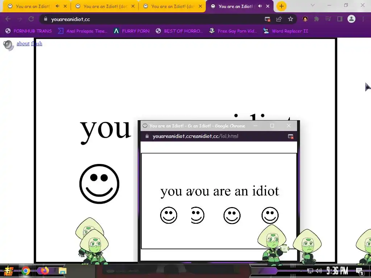Expand the tab search chevron
Screen dimensions: 371x278
(x=313, y=5)
